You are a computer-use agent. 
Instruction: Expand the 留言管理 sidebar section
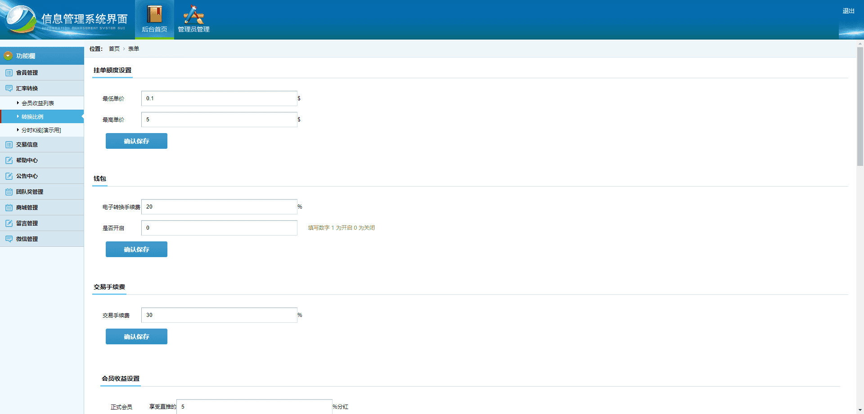tap(42, 223)
